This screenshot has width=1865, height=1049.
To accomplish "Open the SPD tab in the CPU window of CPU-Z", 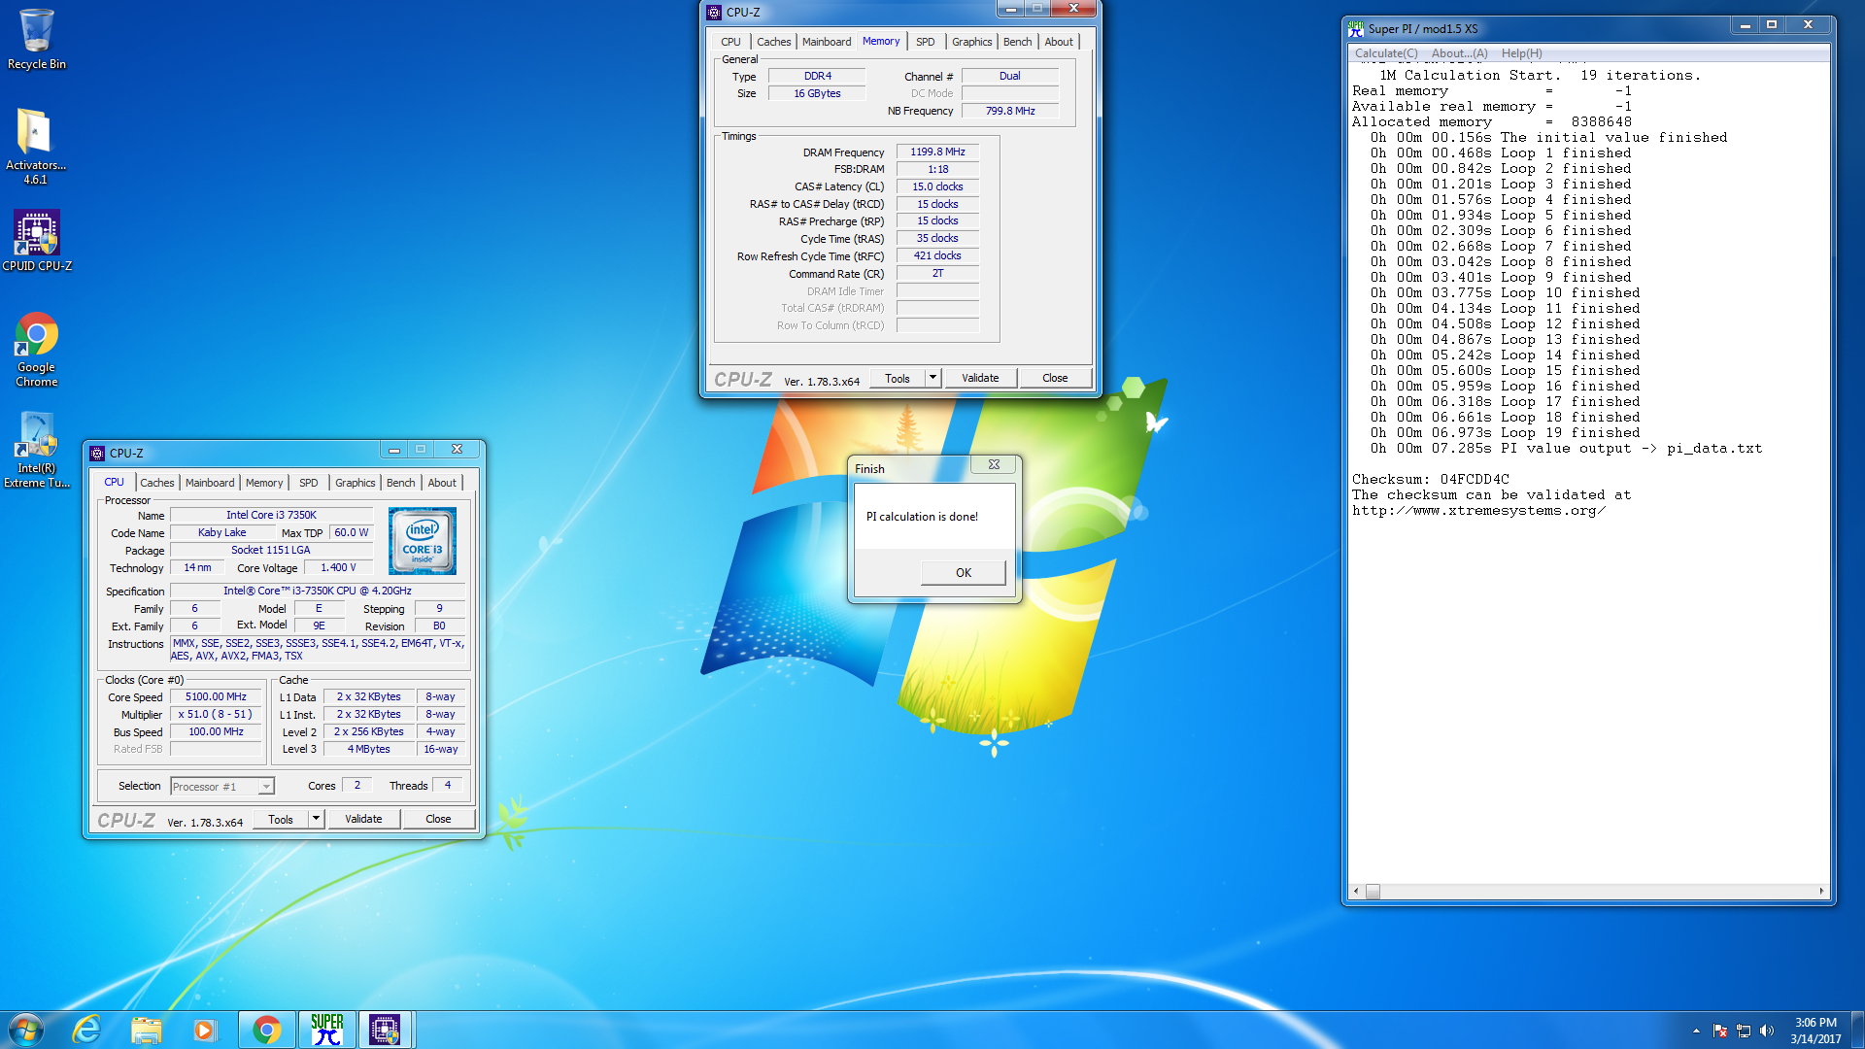I will 309,483.
